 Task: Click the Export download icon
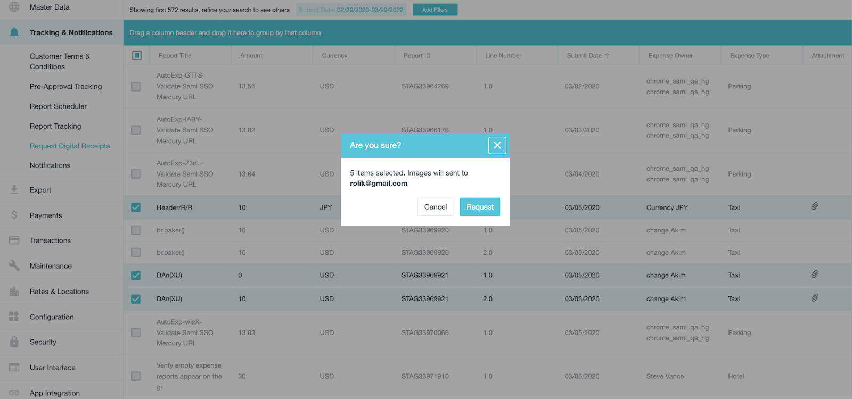click(x=14, y=190)
